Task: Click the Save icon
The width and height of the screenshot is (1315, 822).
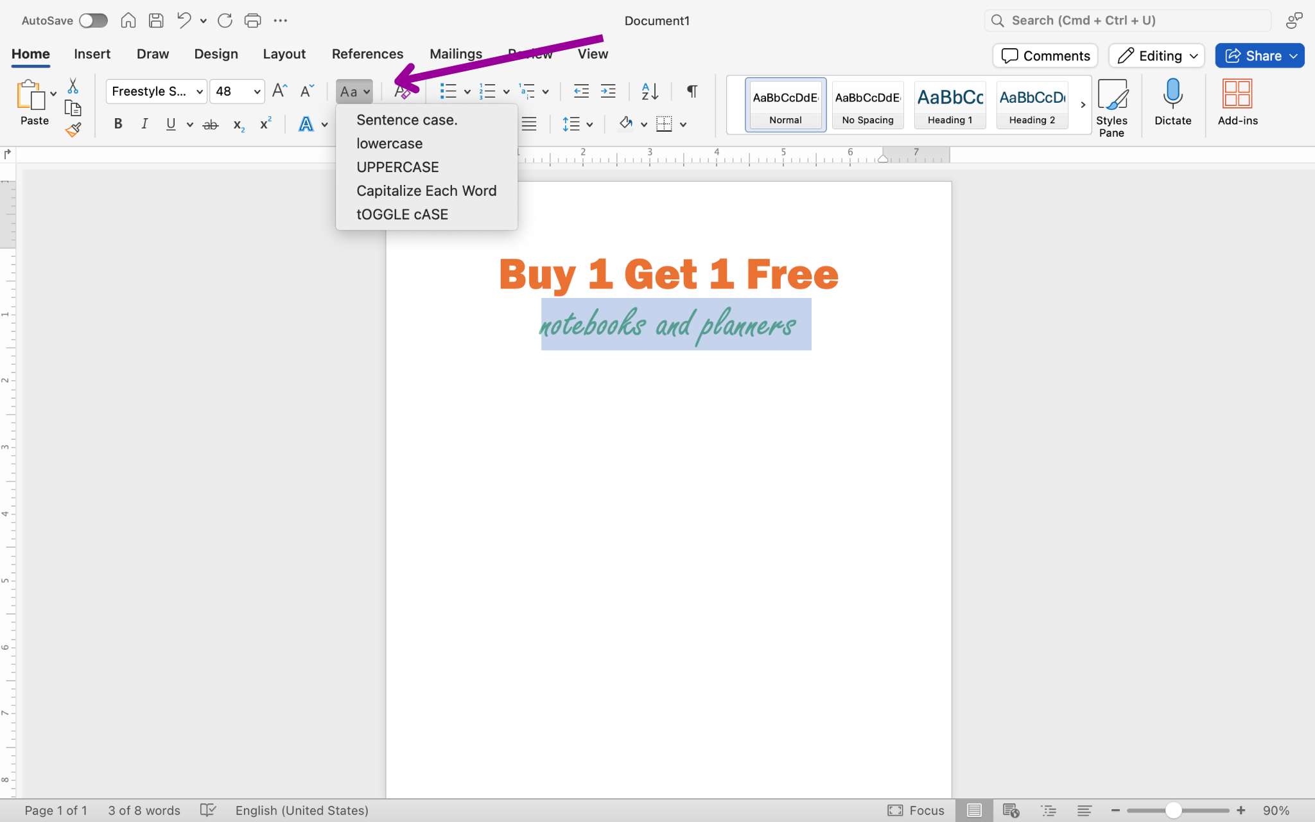Action: click(156, 21)
